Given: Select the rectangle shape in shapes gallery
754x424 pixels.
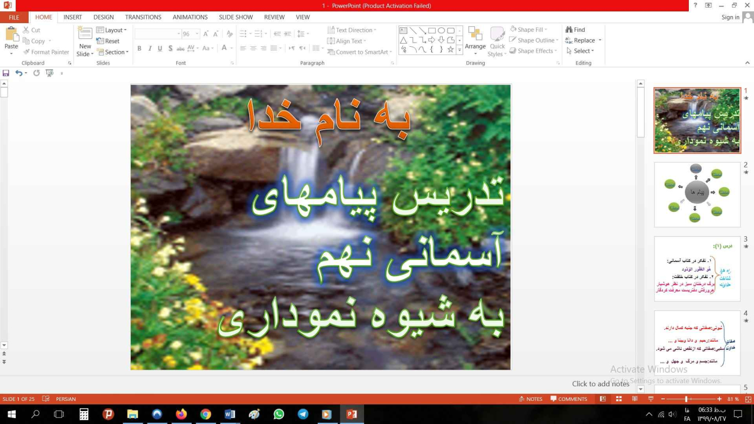Looking at the screenshot, I should click(x=431, y=31).
